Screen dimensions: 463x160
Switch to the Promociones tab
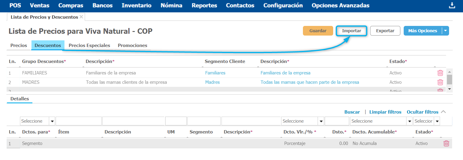coord(133,45)
